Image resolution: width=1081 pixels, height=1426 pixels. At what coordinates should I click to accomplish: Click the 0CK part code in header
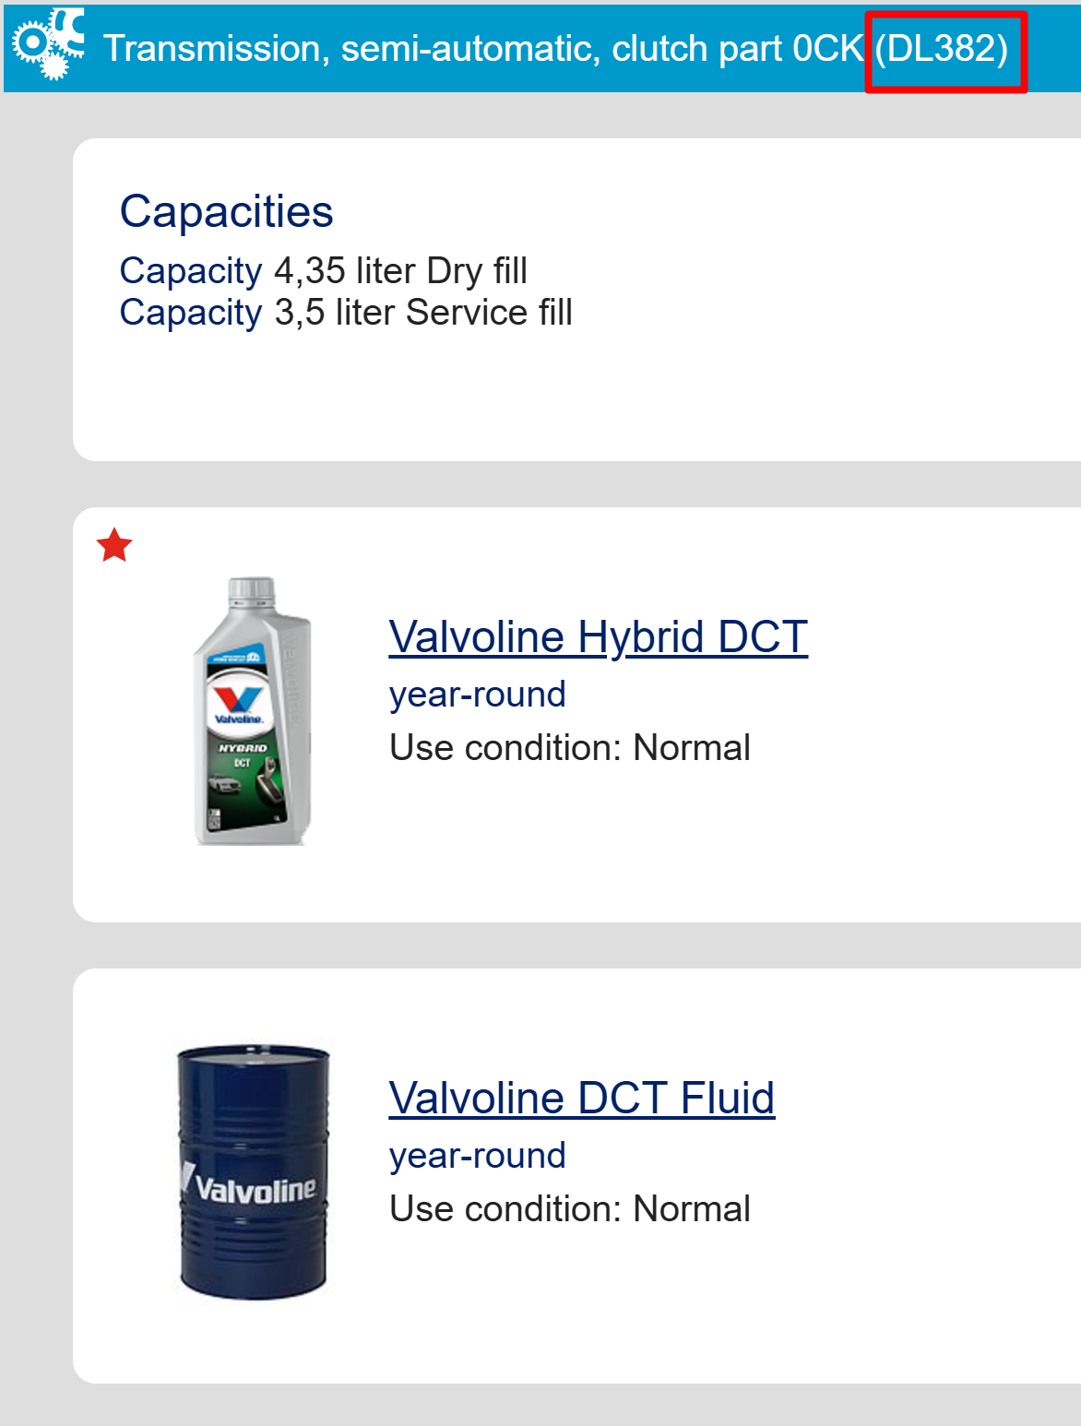828,48
